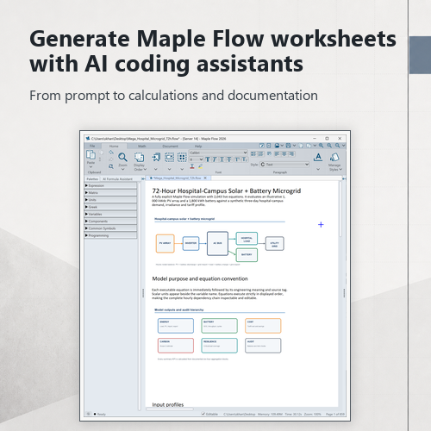Screen dimensions: 431x431
Task: Click the UTILITY GRID block in diagram
Action: 274,244
